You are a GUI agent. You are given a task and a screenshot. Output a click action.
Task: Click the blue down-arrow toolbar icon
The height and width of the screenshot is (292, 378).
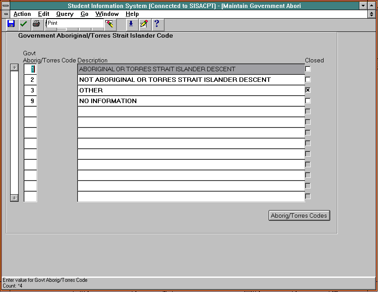click(131, 23)
